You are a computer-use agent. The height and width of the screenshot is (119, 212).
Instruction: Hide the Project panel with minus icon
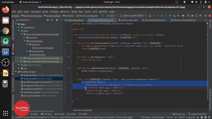(x=61, y=20)
